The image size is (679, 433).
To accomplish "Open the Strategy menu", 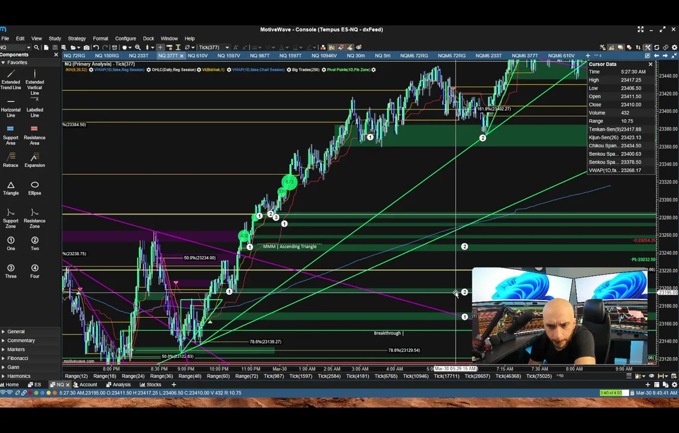I will (76, 38).
